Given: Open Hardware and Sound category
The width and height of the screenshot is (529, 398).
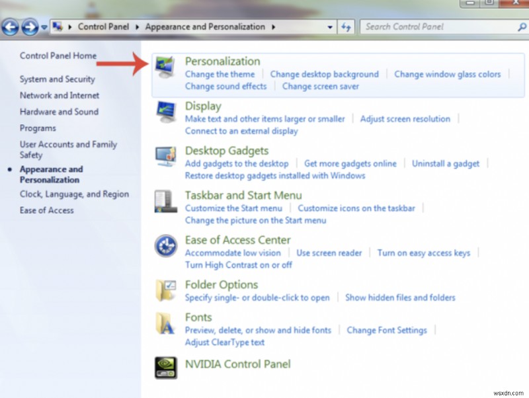Looking at the screenshot, I should click(x=59, y=112).
